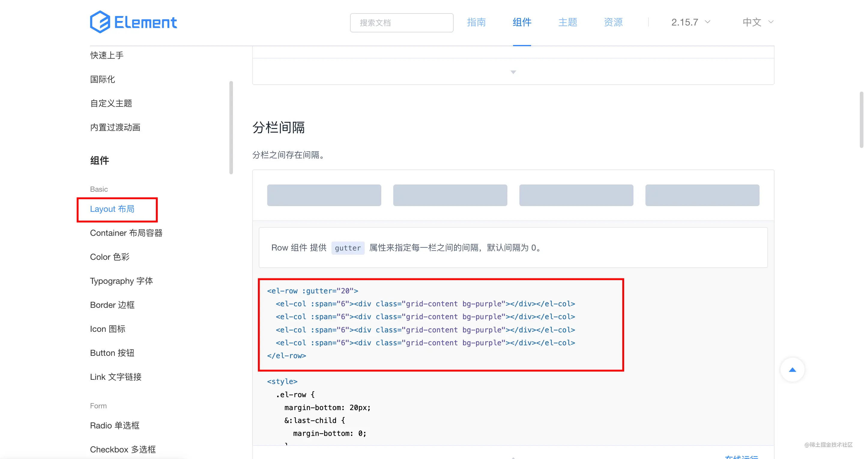Open the 主题 nav tab
This screenshot has height=459, width=864.
pyautogui.click(x=567, y=22)
